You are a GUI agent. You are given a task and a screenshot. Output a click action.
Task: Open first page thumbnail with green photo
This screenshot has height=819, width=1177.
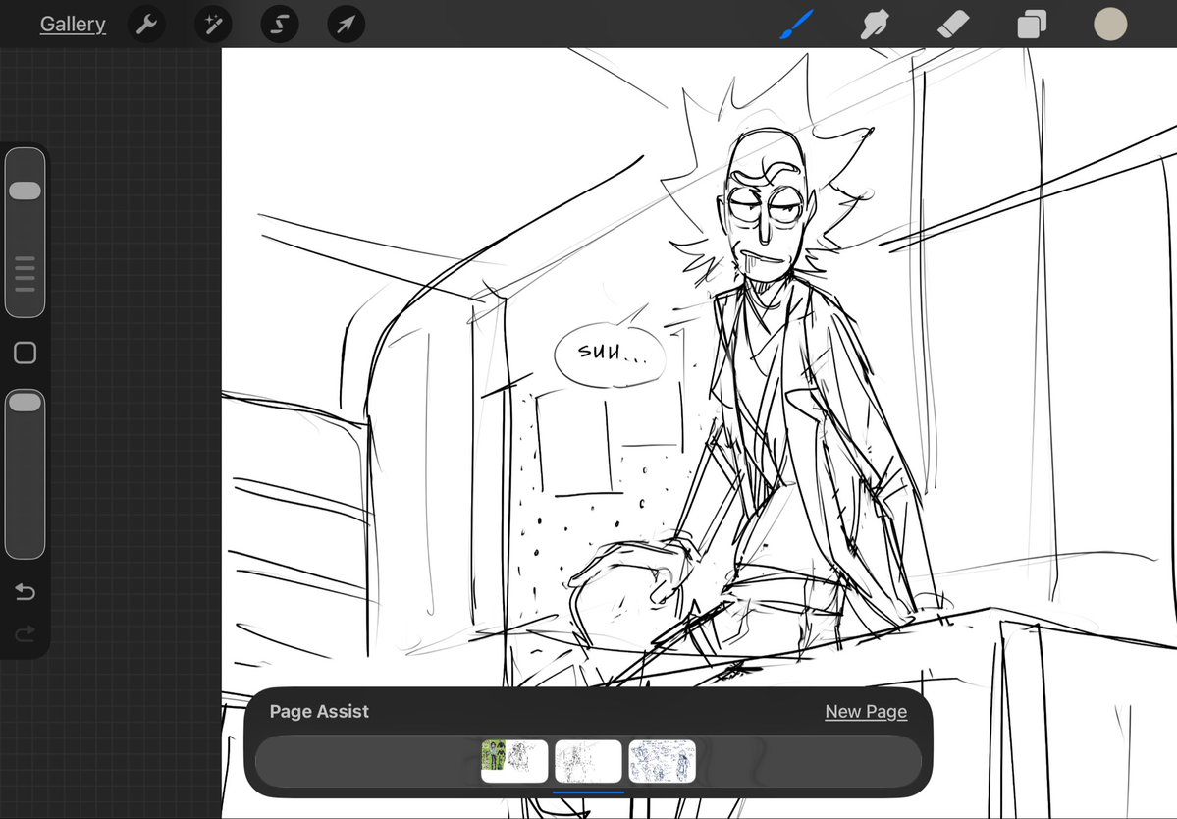tap(514, 761)
